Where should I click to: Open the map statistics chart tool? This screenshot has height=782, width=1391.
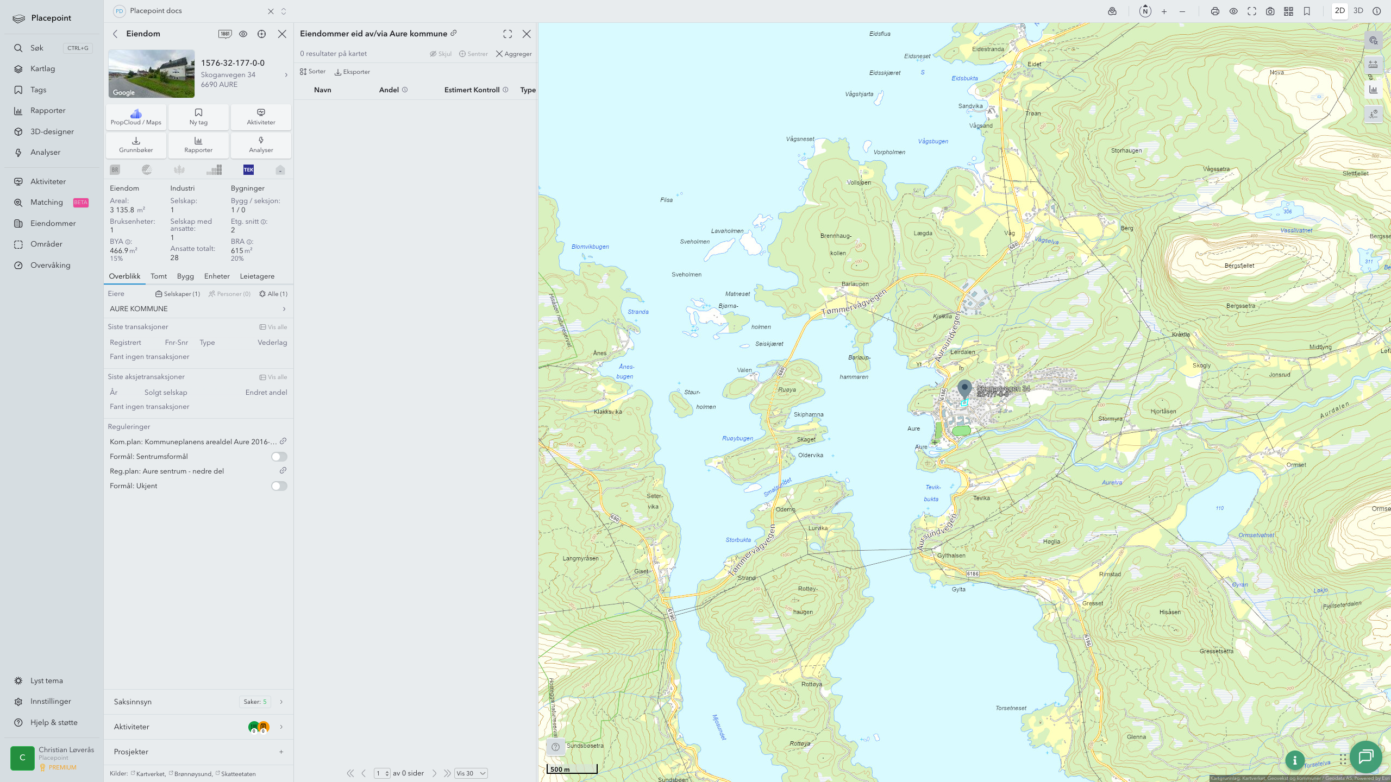1373,90
